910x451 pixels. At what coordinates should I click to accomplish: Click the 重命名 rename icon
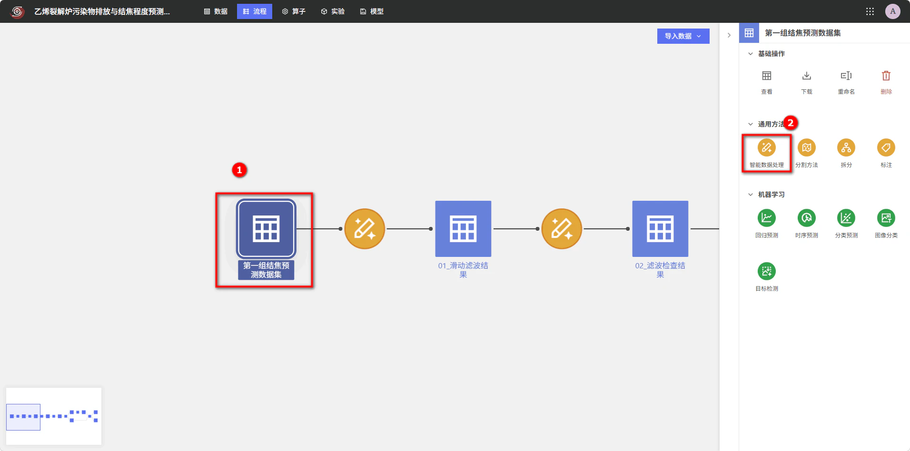click(x=846, y=76)
